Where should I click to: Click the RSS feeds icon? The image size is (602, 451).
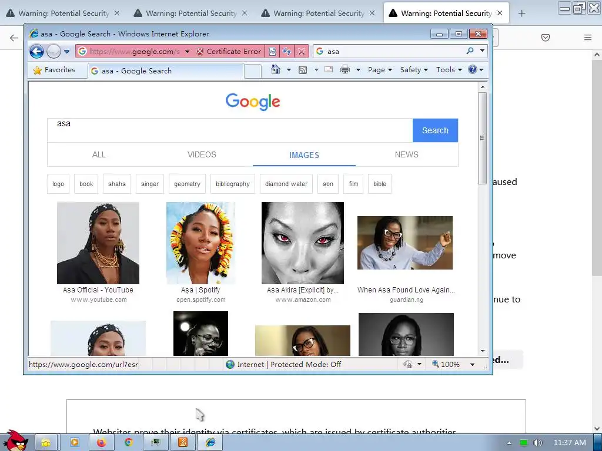pyautogui.click(x=303, y=70)
